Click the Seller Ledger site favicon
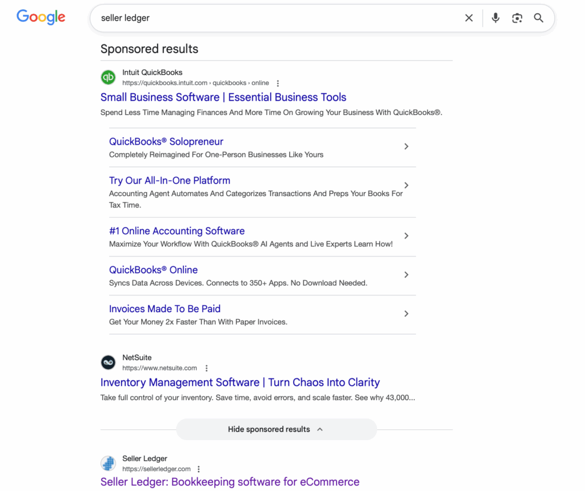Image resolution: width=585 pixels, height=491 pixels. [108, 463]
